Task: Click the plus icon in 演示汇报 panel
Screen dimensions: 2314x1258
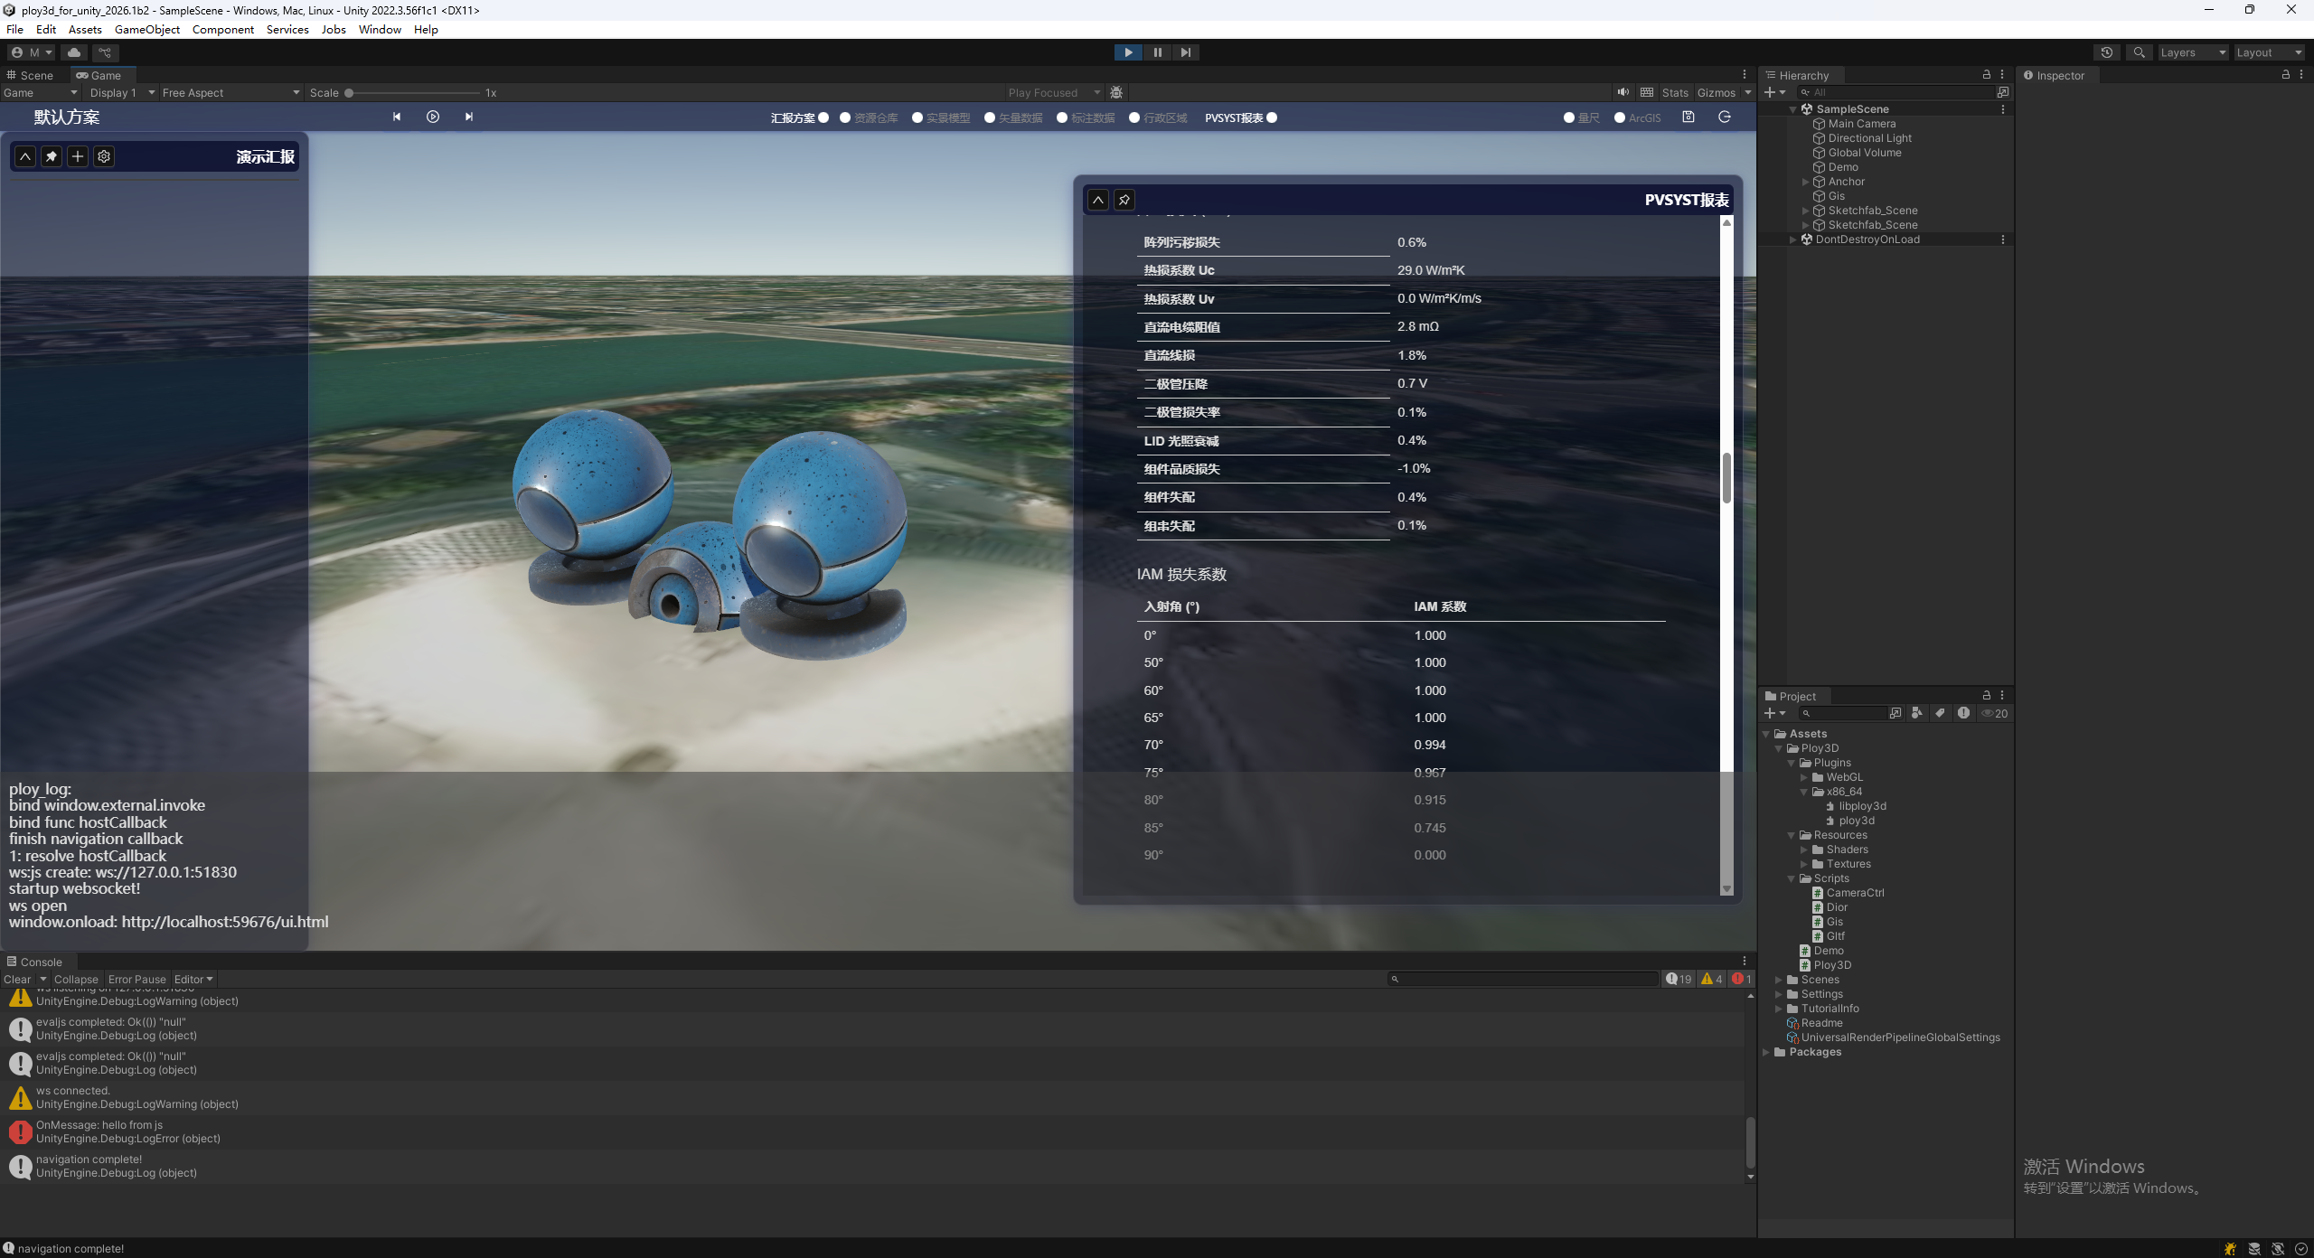Action: click(78, 156)
